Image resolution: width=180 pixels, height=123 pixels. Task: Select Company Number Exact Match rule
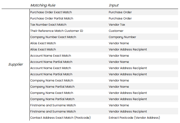53,37
